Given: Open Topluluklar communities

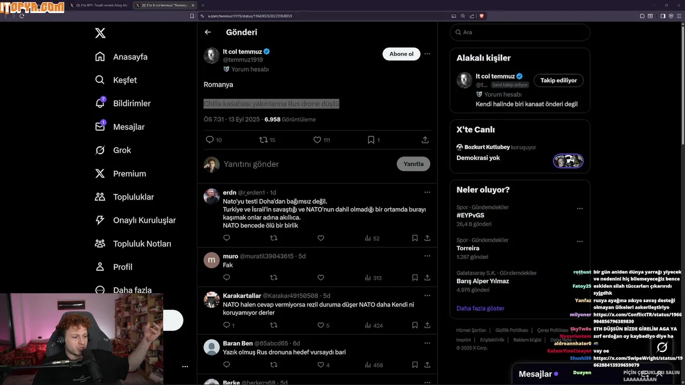Looking at the screenshot, I should click(x=124, y=197).
